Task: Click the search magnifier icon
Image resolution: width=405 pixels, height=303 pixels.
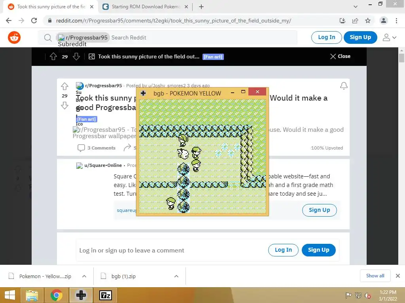Action: tap(48, 37)
